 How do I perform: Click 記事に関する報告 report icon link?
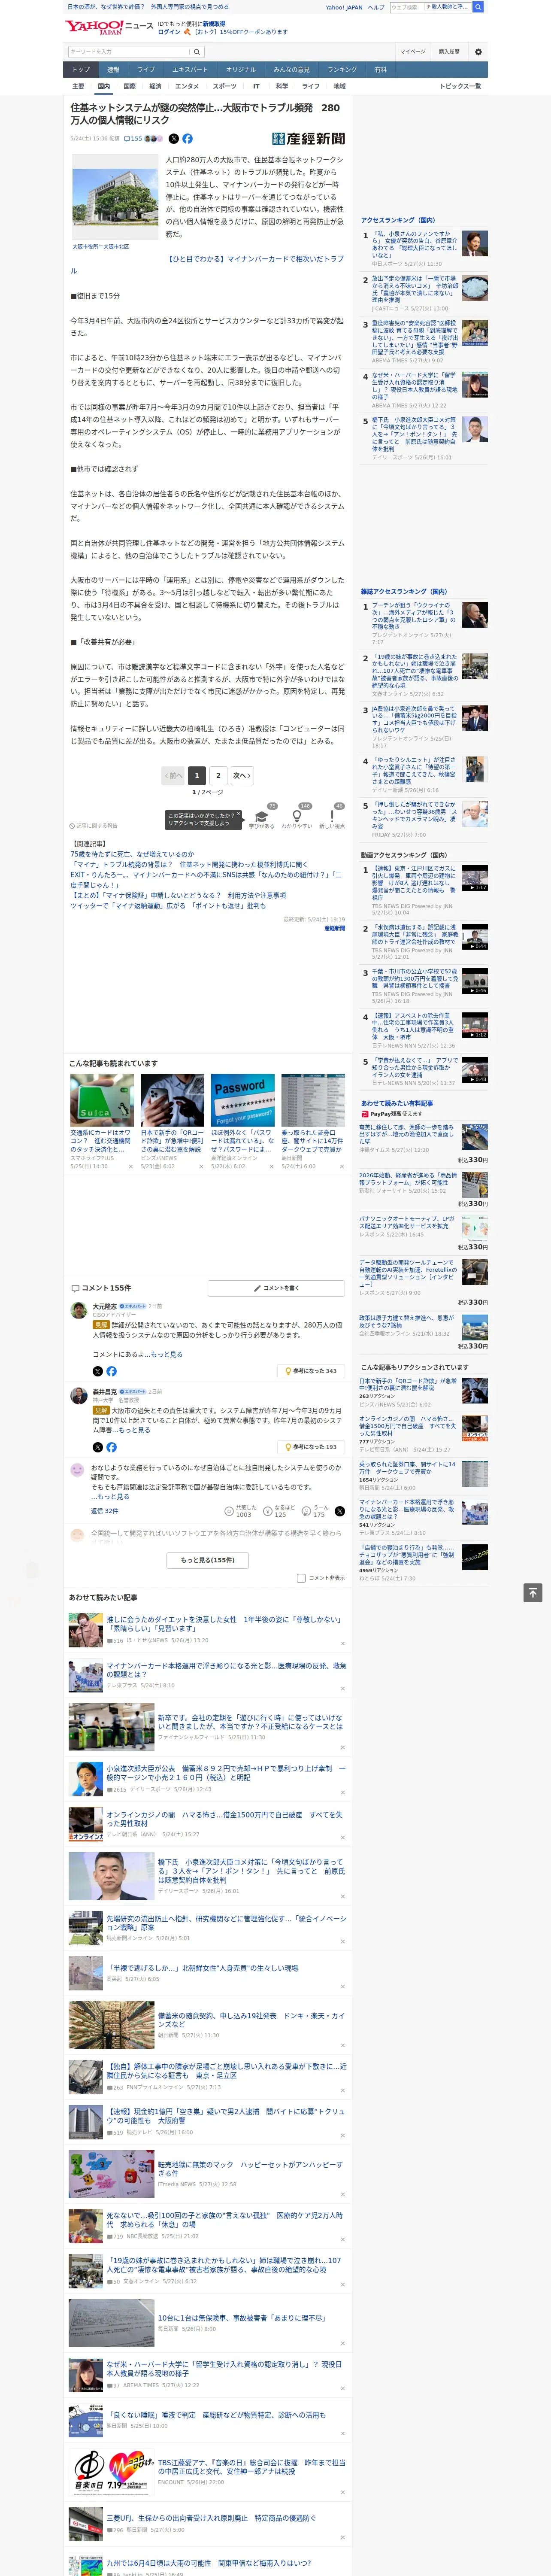point(94,826)
